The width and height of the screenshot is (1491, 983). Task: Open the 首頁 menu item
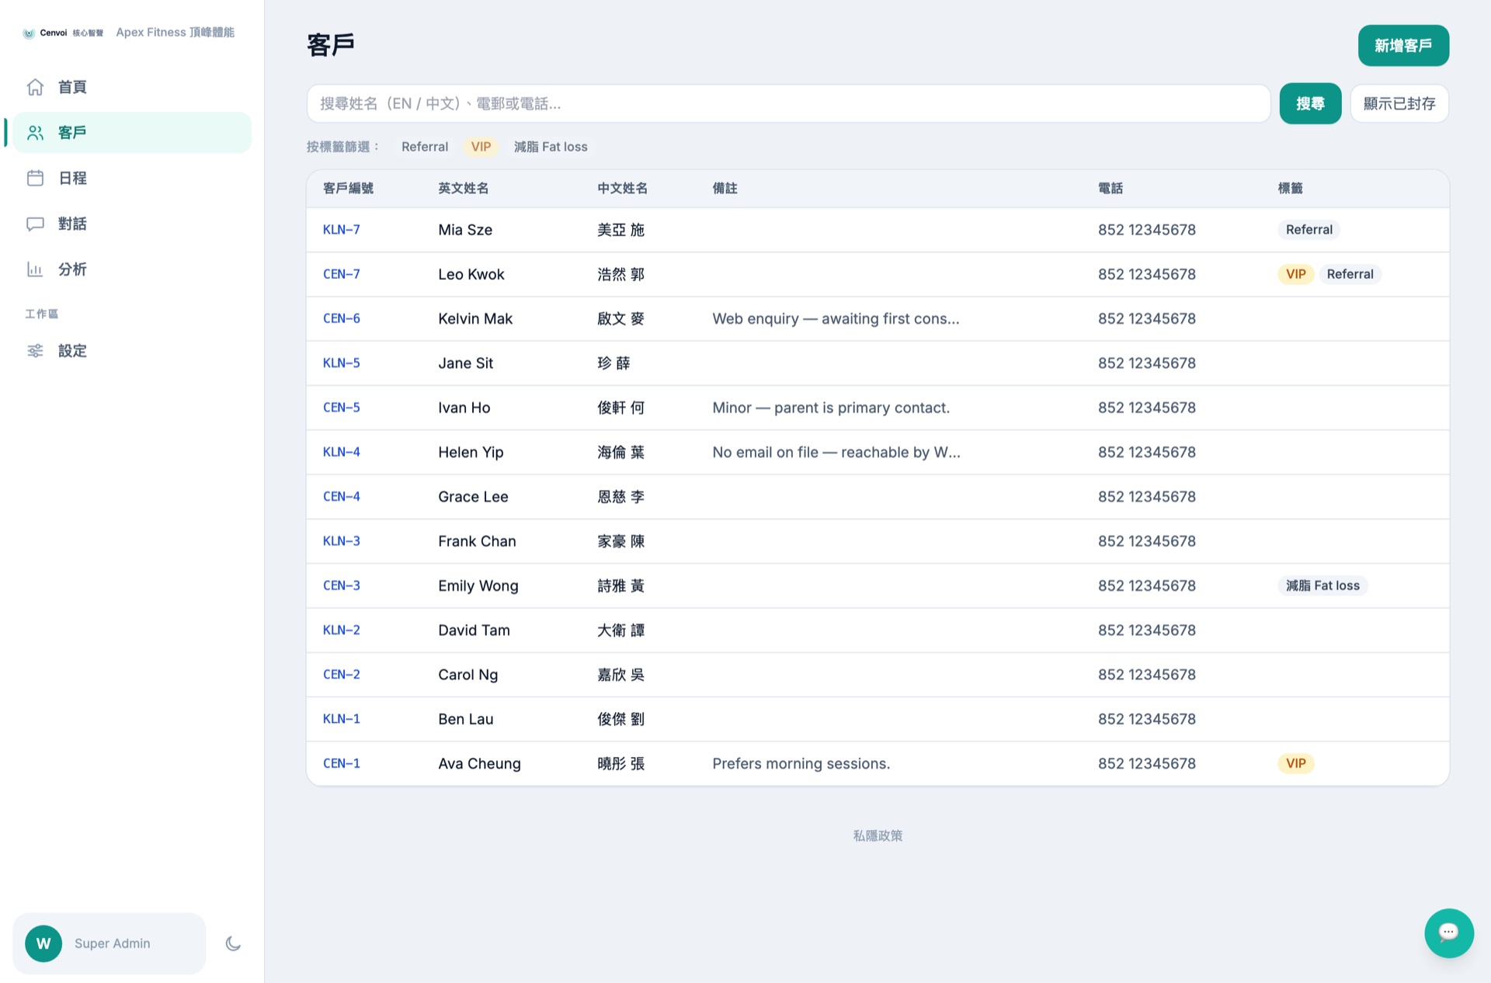pyautogui.click(x=132, y=87)
